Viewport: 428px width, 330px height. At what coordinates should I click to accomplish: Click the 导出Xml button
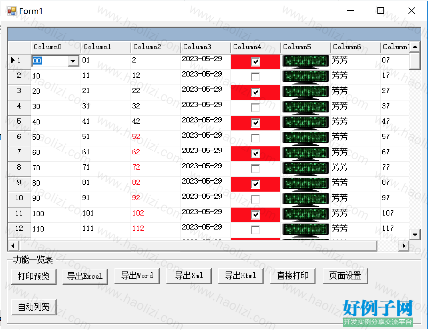tap(189, 276)
